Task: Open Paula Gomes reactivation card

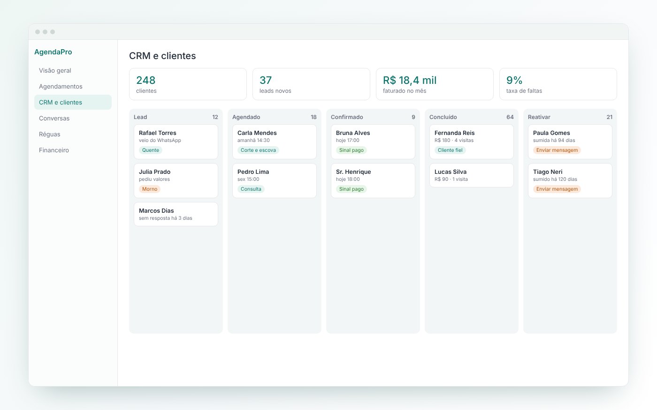Action: (x=570, y=142)
